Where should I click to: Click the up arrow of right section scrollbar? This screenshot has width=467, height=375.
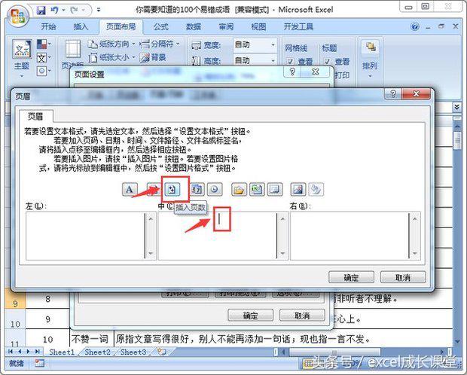[x=415, y=218]
